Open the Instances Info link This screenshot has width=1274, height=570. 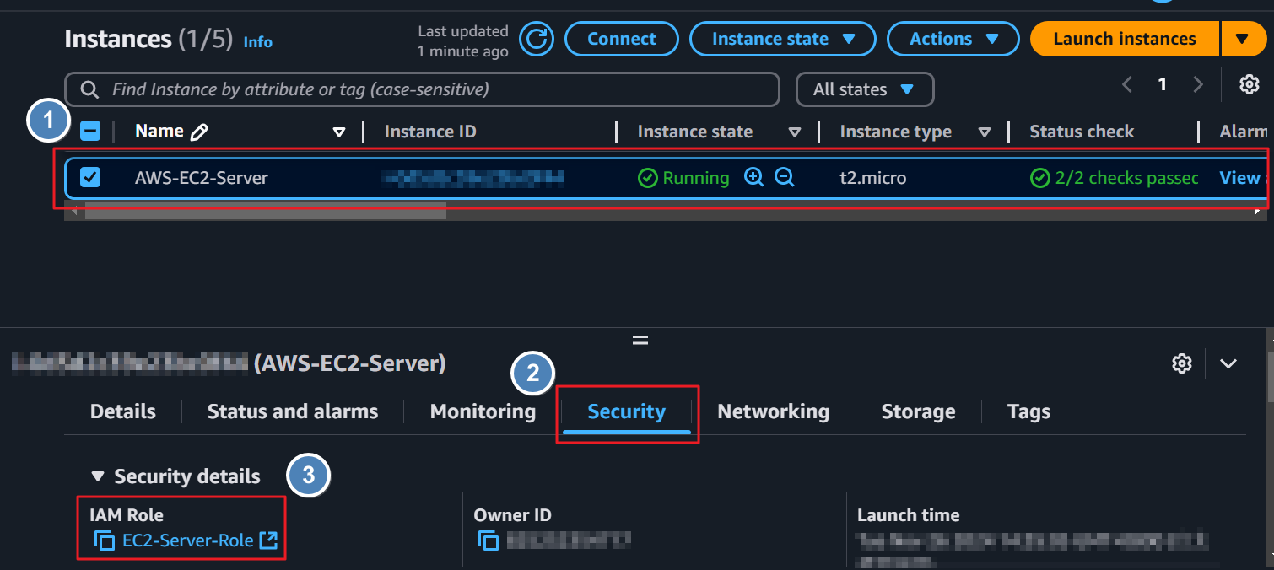pos(258,41)
